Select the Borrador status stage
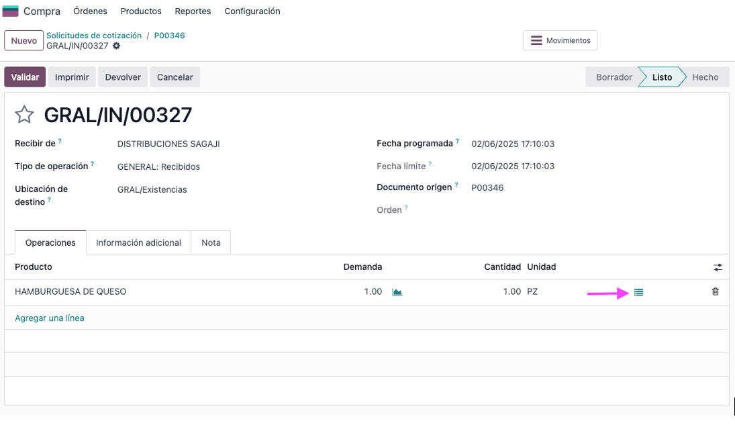The width and height of the screenshot is (735, 427). pos(614,77)
